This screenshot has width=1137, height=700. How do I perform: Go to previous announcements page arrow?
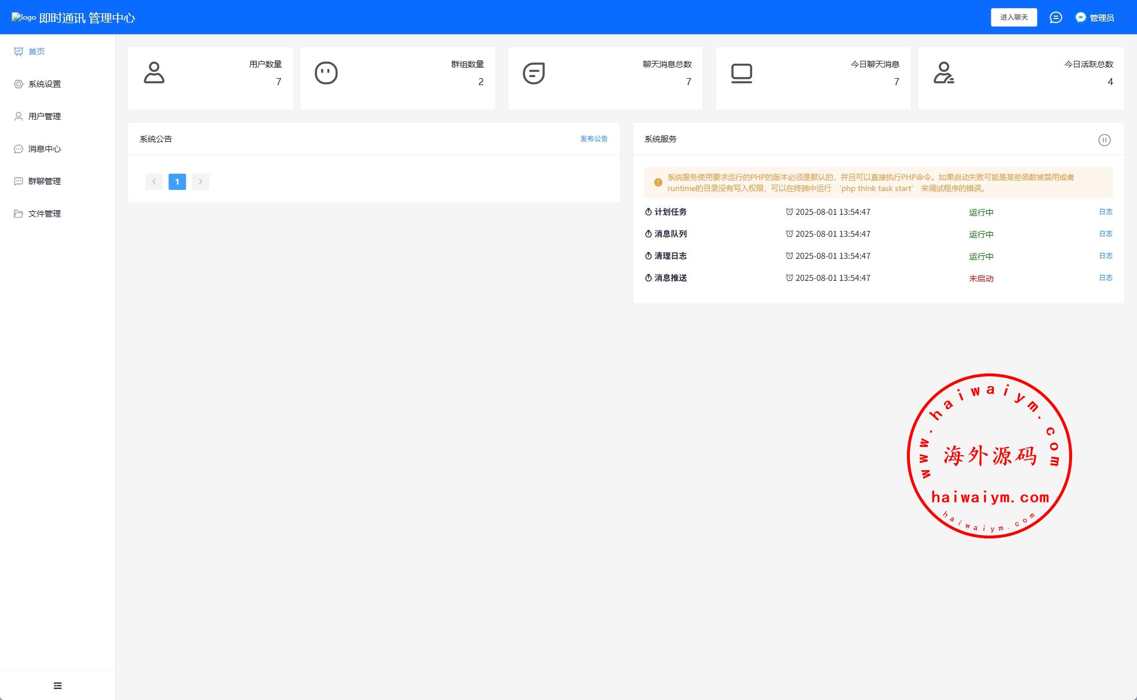154,182
